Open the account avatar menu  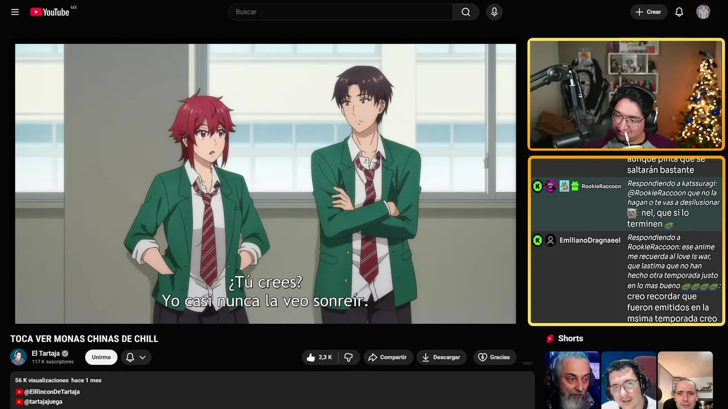click(x=703, y=12)
